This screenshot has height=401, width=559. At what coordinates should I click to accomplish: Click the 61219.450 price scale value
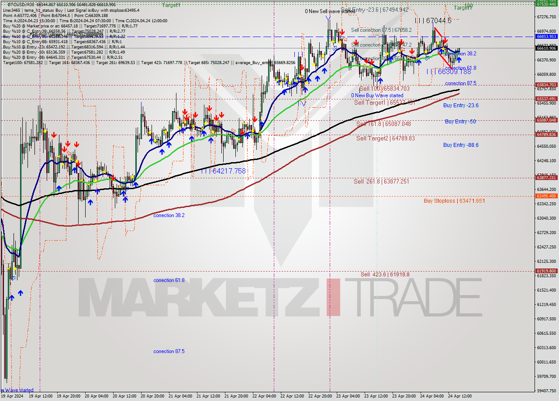tap(546, 304)
